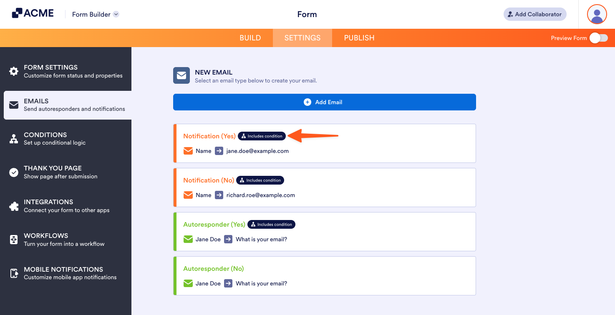Open the Workflows sidebar icon

(x=14, y=240)
